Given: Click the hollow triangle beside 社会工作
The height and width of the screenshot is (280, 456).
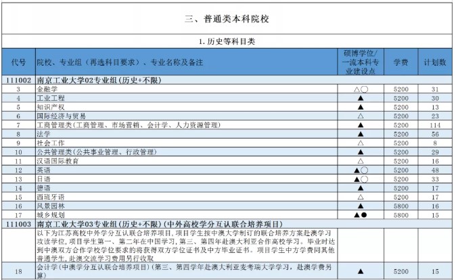Looking at the screenshot, I should pos(361,143).
